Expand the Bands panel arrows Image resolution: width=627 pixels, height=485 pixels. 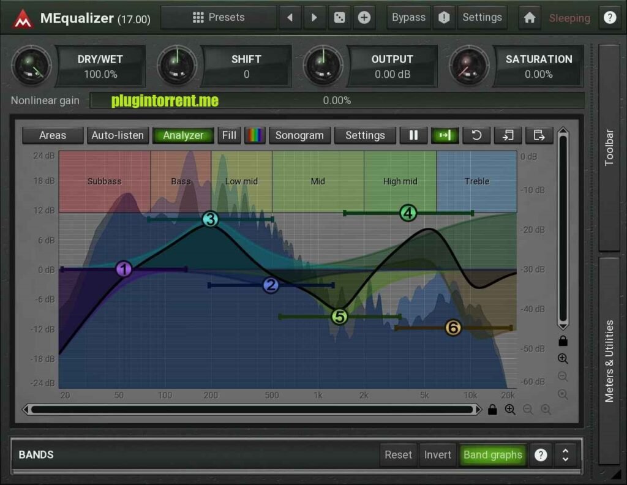coord(565,455)
